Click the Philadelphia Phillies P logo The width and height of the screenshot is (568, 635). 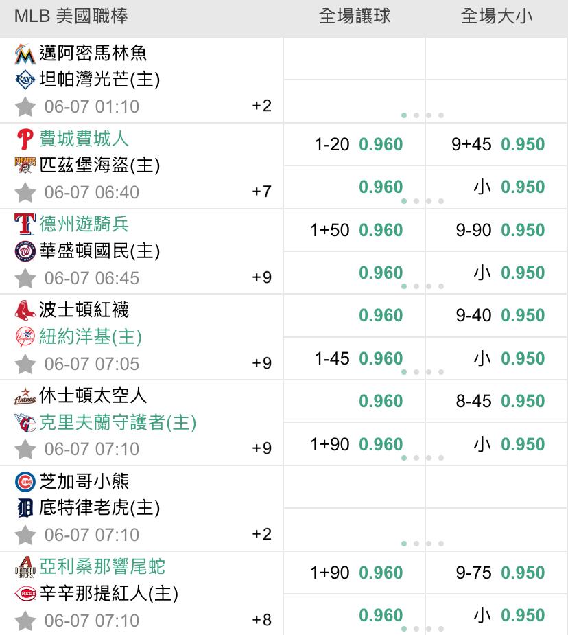25,139
